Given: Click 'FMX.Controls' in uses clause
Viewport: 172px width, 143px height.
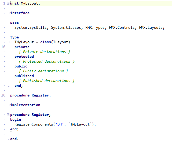Looking at the screenshot, I should point(122,28).
